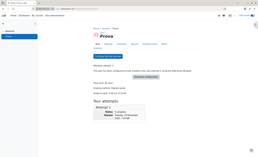Open the notifications bell icon
The height and width of the screenshot is (157, 258).
tap(219, 16)
